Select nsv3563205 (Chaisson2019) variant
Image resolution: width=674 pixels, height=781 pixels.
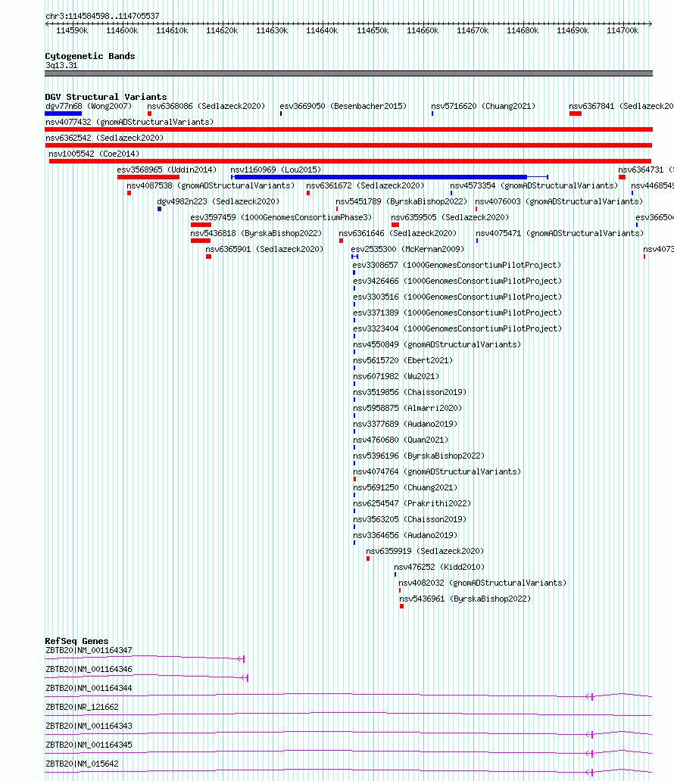click(x=410, y=521)
